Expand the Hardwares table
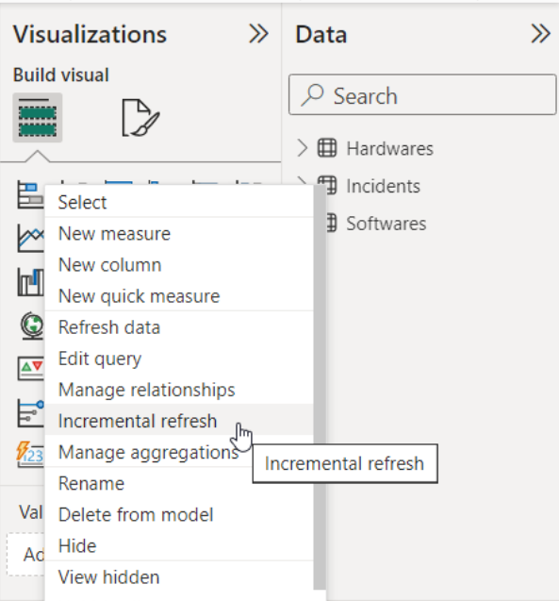 [x=302, y=148]
